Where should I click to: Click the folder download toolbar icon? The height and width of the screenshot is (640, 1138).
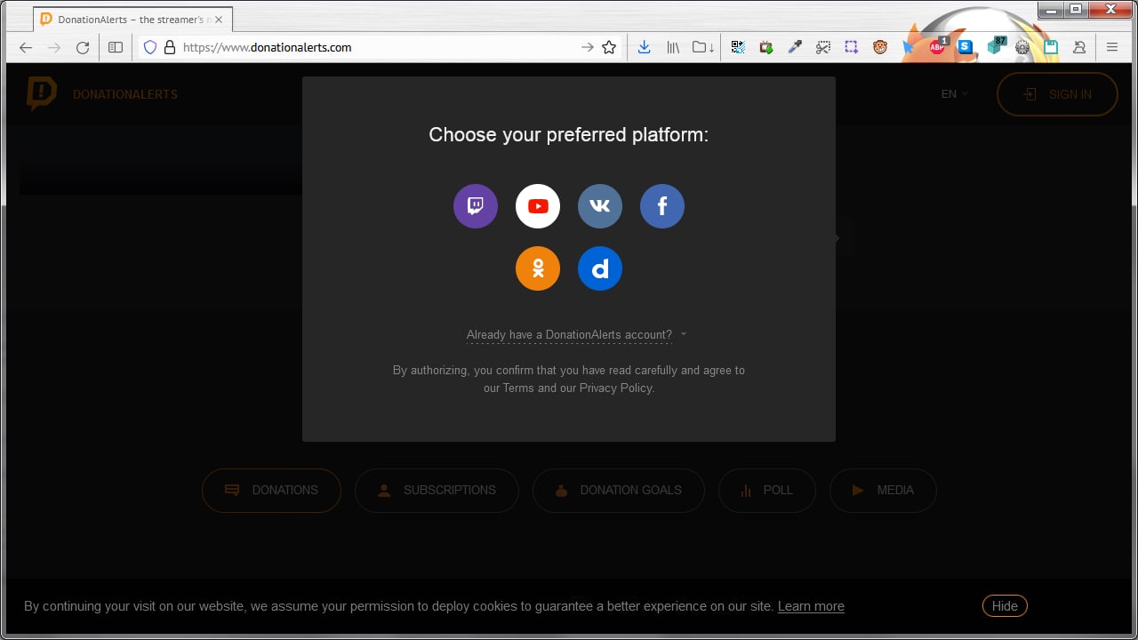[x=703, y=48]
